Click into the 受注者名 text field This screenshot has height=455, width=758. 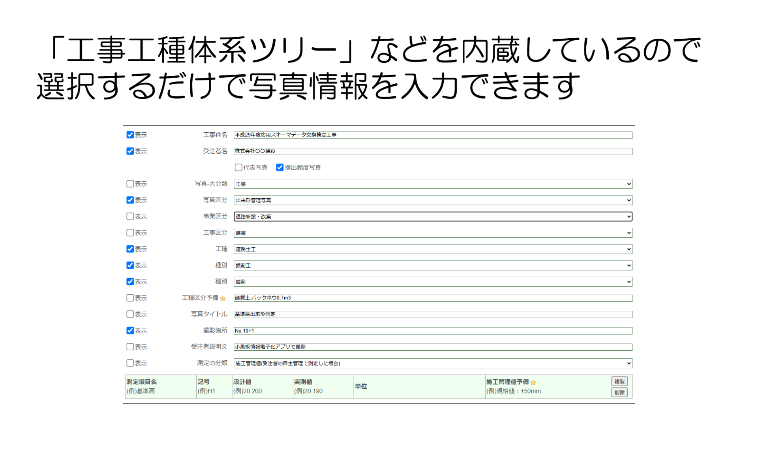(x=395, y=151)
